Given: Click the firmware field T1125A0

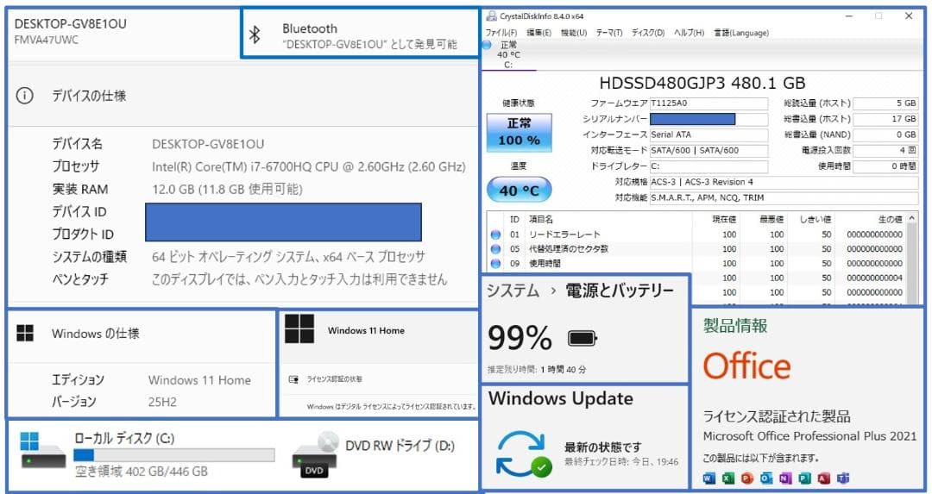Looking at the screenshot, I should [708, 103].
